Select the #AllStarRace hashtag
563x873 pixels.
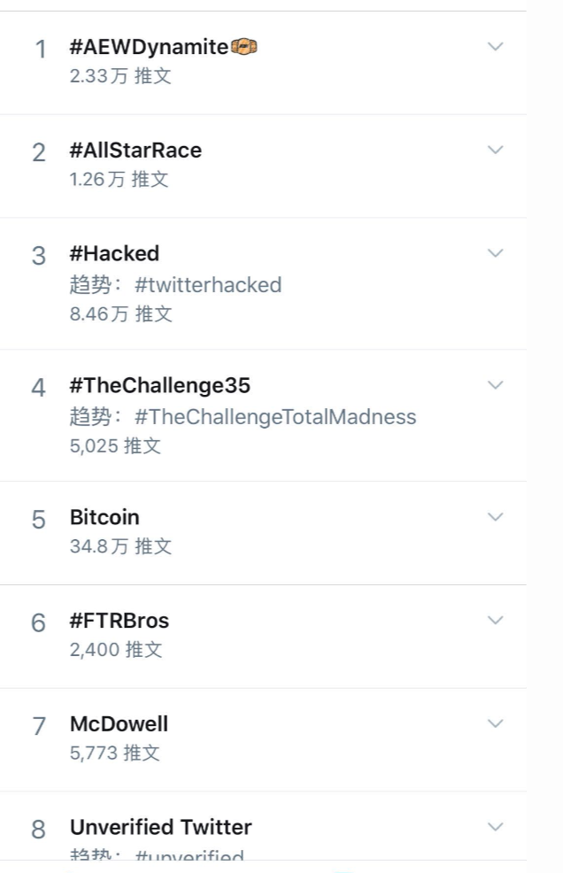coord(135,149)
